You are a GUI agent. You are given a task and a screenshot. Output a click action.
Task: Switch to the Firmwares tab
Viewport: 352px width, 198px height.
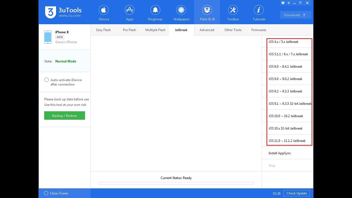tap(259, 30)
